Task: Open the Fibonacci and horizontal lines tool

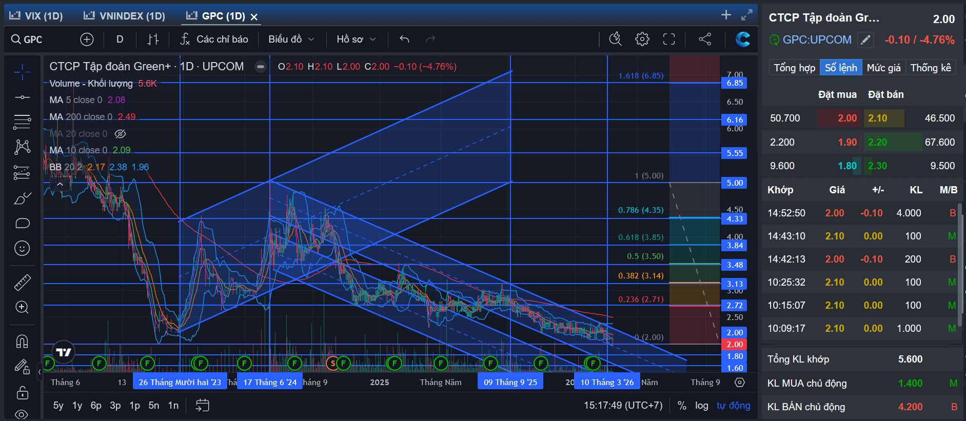Action: [x=22, y=122]
